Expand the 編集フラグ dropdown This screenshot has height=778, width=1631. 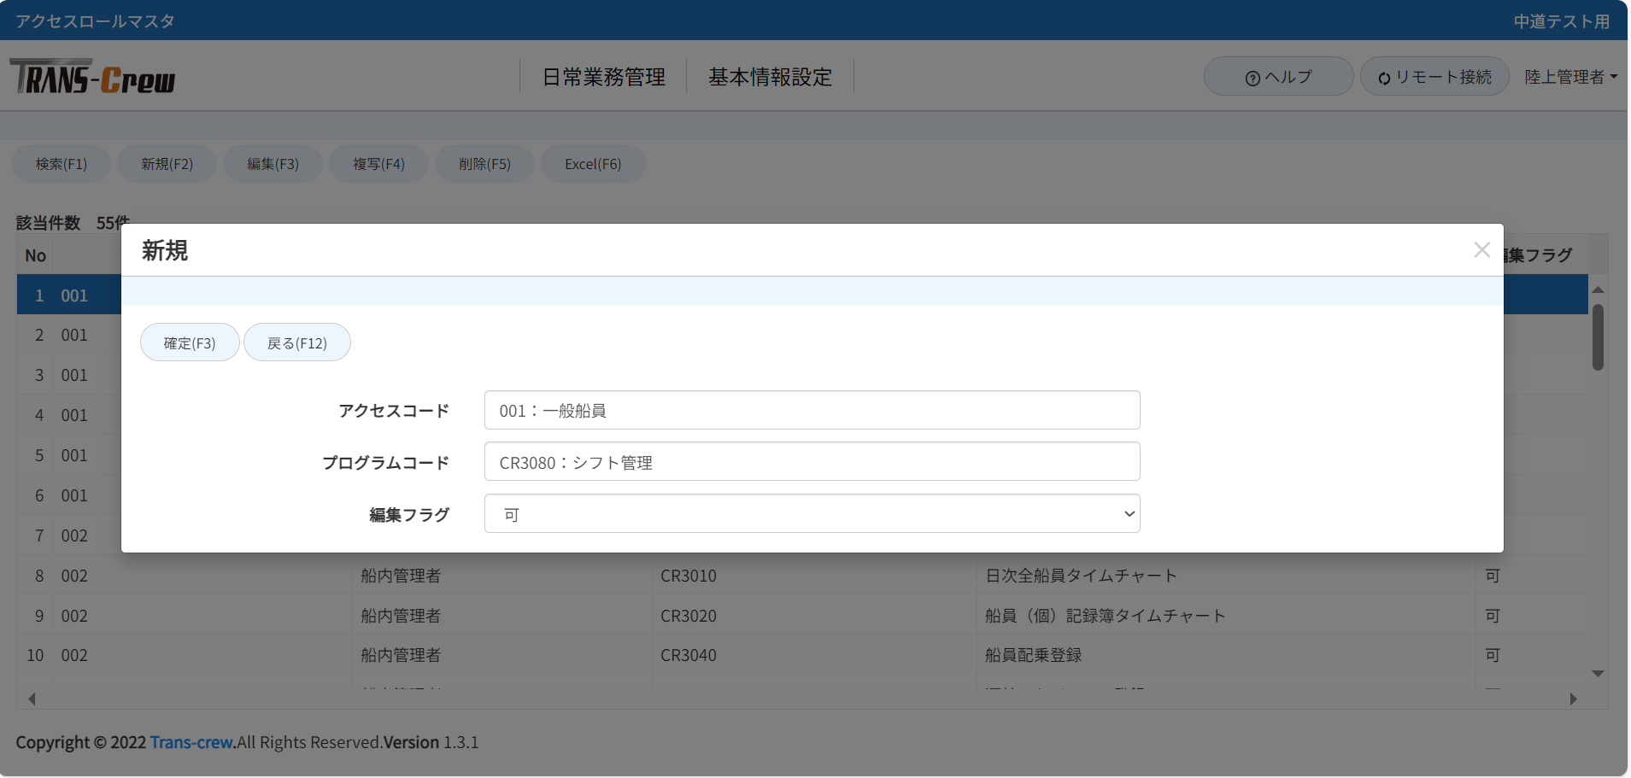point(812,514)
